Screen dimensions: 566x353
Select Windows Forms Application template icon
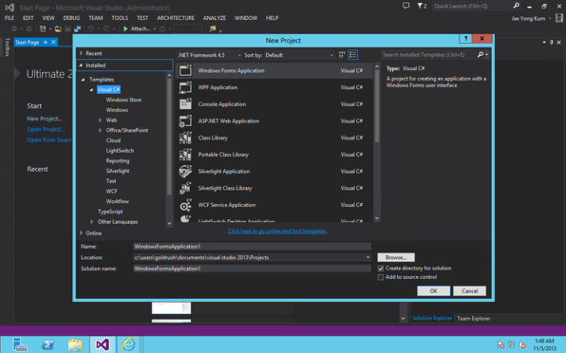[186, 70]
